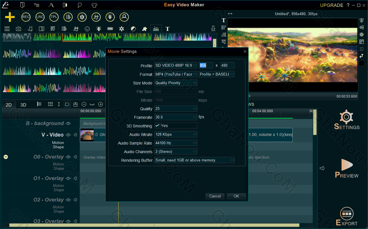Click the Settings gear icon

pyautogui.click(x=346, y=117)
